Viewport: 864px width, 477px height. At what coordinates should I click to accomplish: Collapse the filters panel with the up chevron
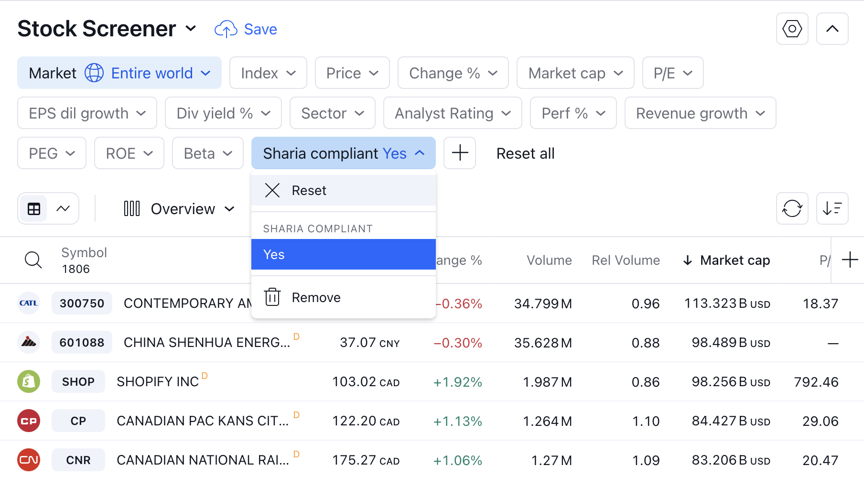(832, 29)
